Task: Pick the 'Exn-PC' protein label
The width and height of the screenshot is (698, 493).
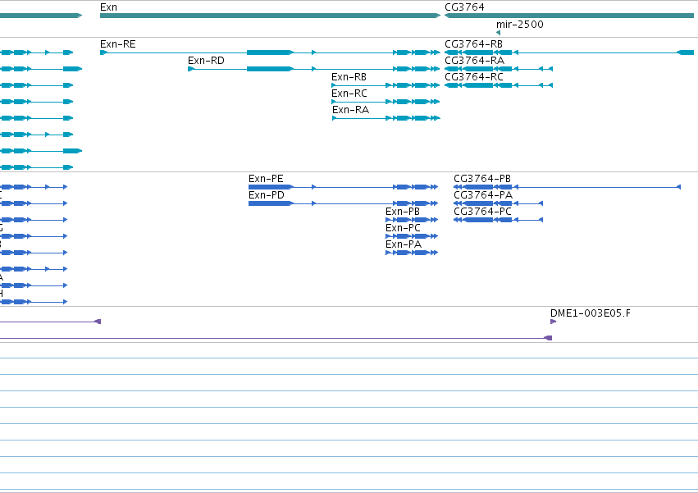Action: pyautogui.click(x=403, y=228)
